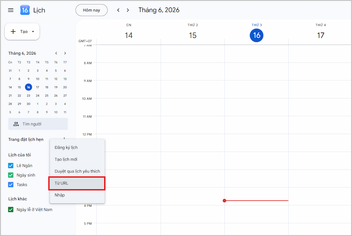The image size is (352, 236).
Task: Open the main hamburger menu
Action: click(x=11, y=10)
